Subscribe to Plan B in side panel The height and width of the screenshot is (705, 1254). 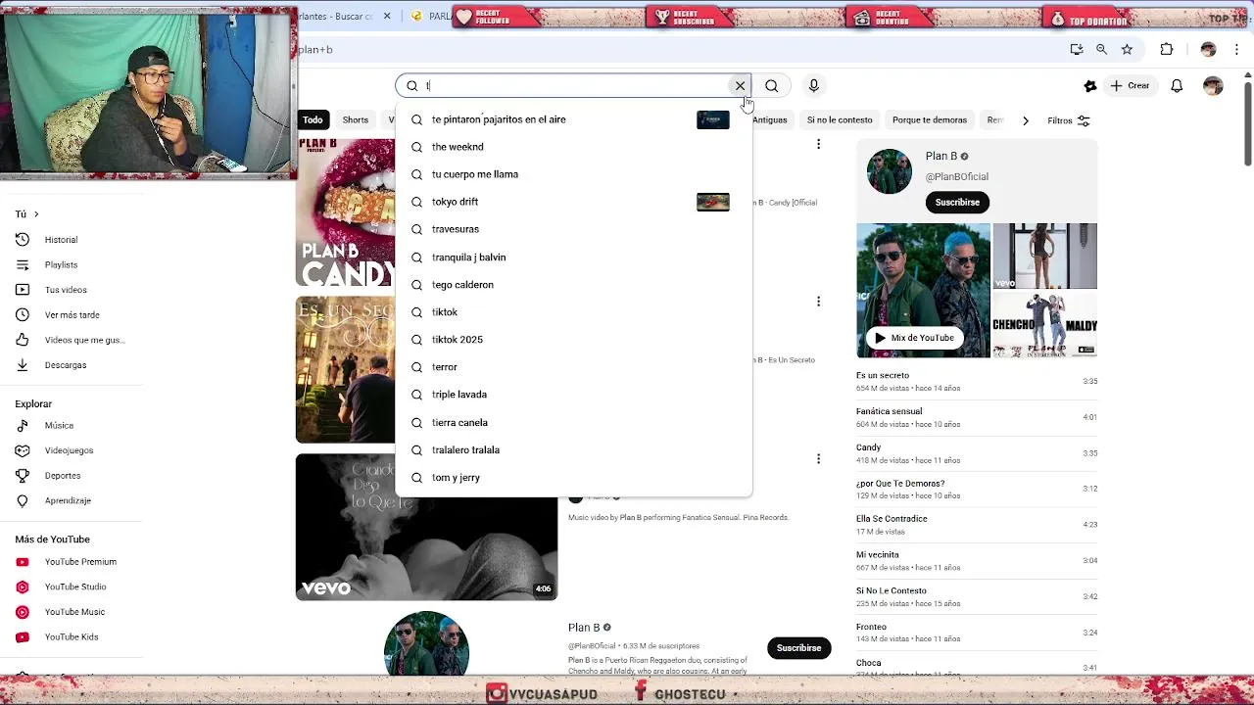coord(957,203)
